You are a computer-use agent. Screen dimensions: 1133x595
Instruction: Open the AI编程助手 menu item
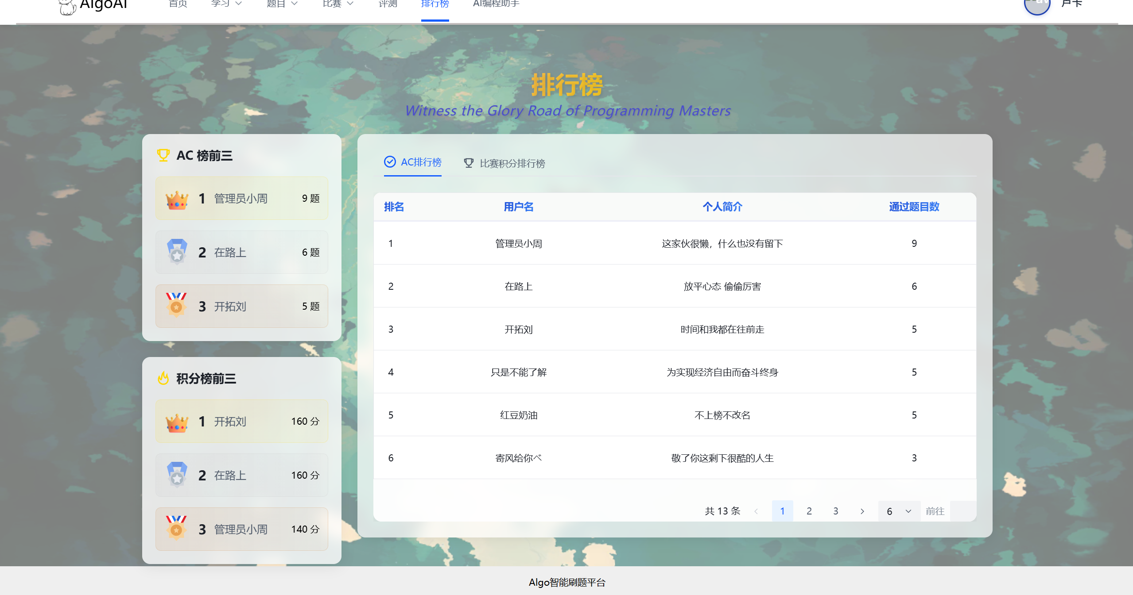pos(496,4)
